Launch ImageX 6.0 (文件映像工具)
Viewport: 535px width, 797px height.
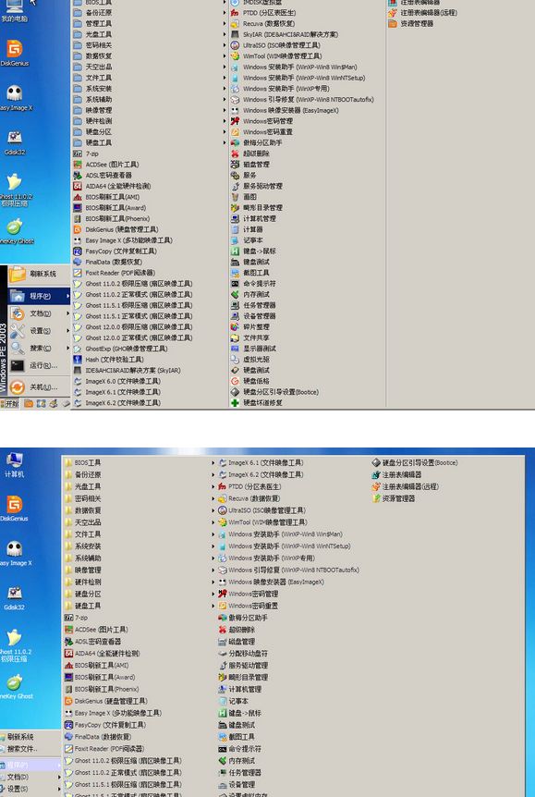click(x=116, y=381)
